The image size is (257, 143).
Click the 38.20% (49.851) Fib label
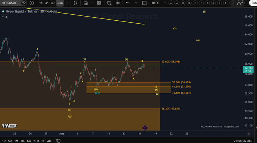click(171, 109)
